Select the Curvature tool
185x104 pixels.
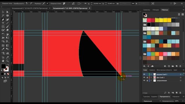click(8, 20)
